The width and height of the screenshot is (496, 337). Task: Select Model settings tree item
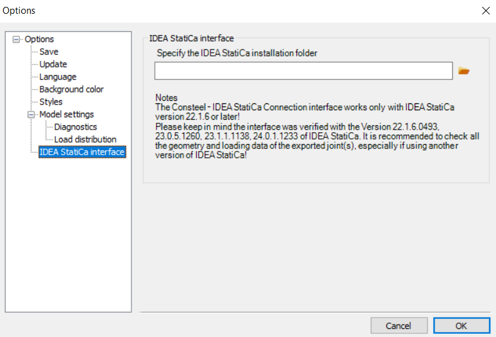[x=66, y=114]
